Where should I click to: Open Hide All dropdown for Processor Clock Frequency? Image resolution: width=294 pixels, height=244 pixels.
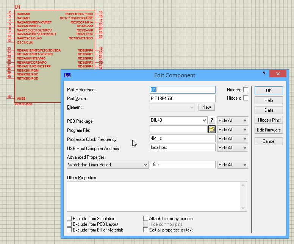[x=233, y=139]
